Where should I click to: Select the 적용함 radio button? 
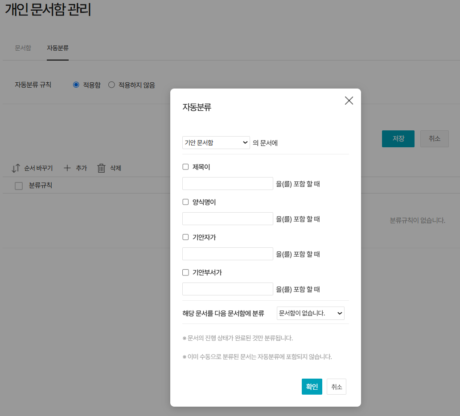pos(76,85)
